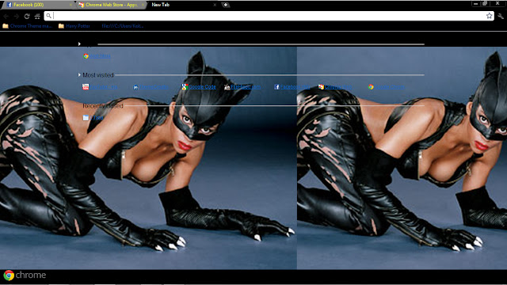Image resolution: width=507 pixels, height=285 pixels.
Task: Open the Web Store app link
Action: pyautogui.click(x=97, y=56)
